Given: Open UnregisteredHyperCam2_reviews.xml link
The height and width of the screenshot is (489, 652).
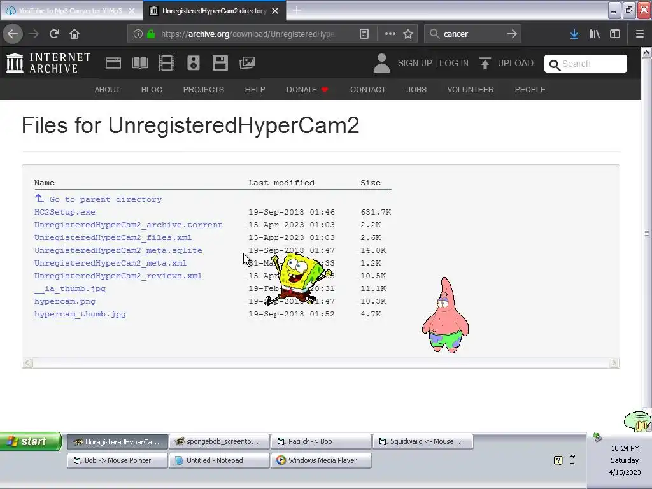Looking at the screenshot, I should tap(118, 276).
